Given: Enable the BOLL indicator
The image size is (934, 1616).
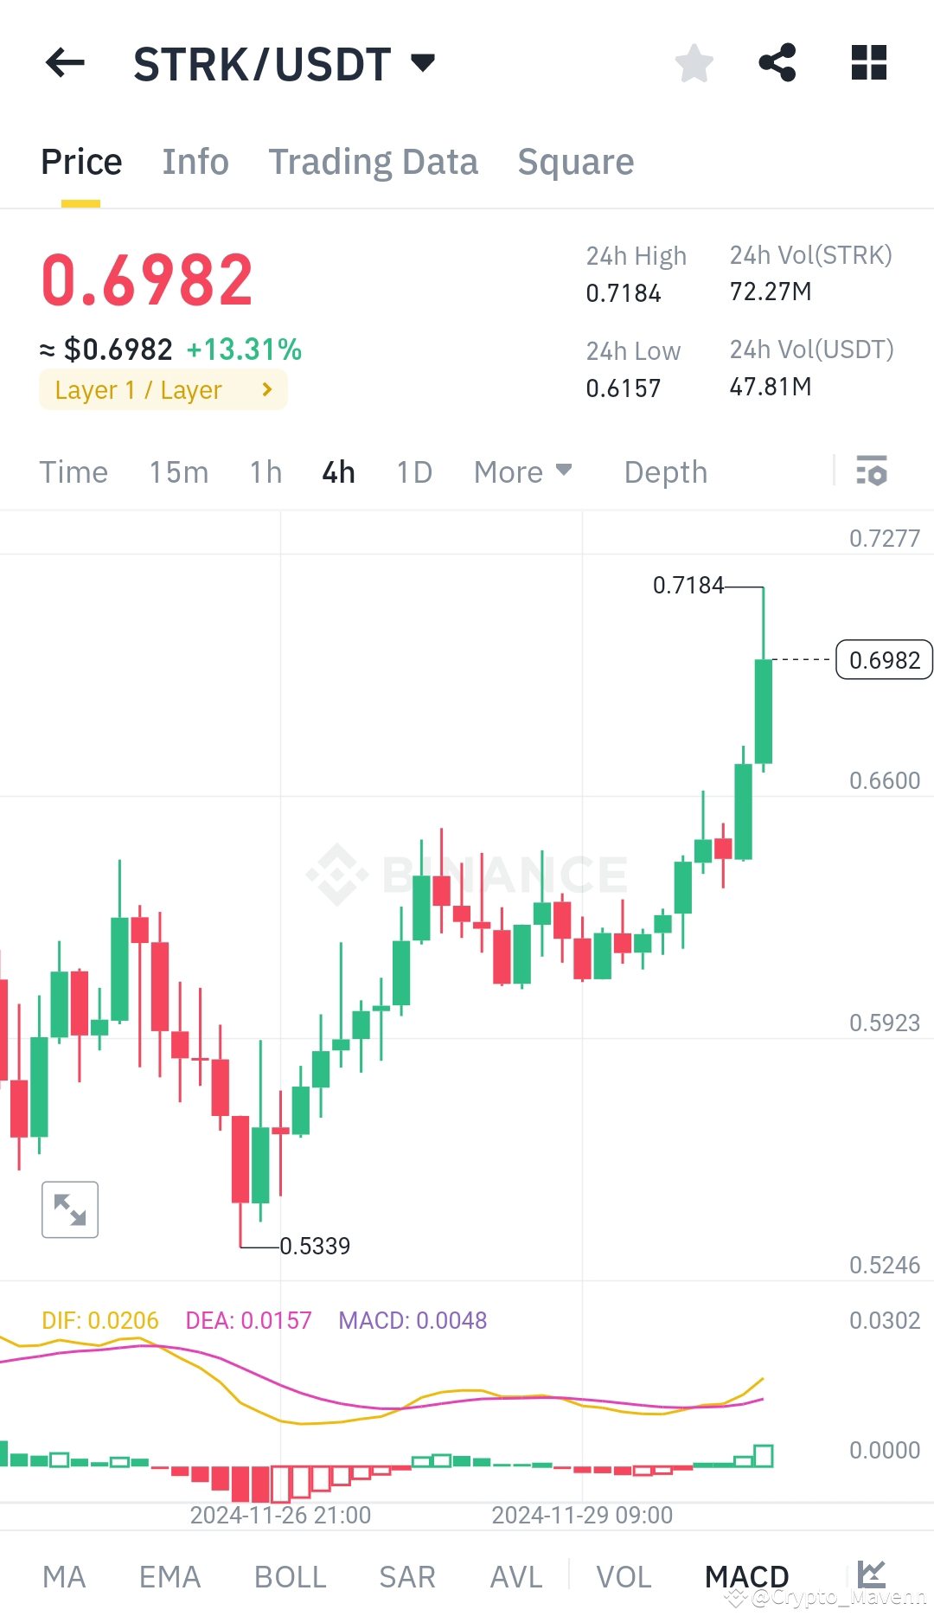Looking at the screenshot, I should (290, 1576).
